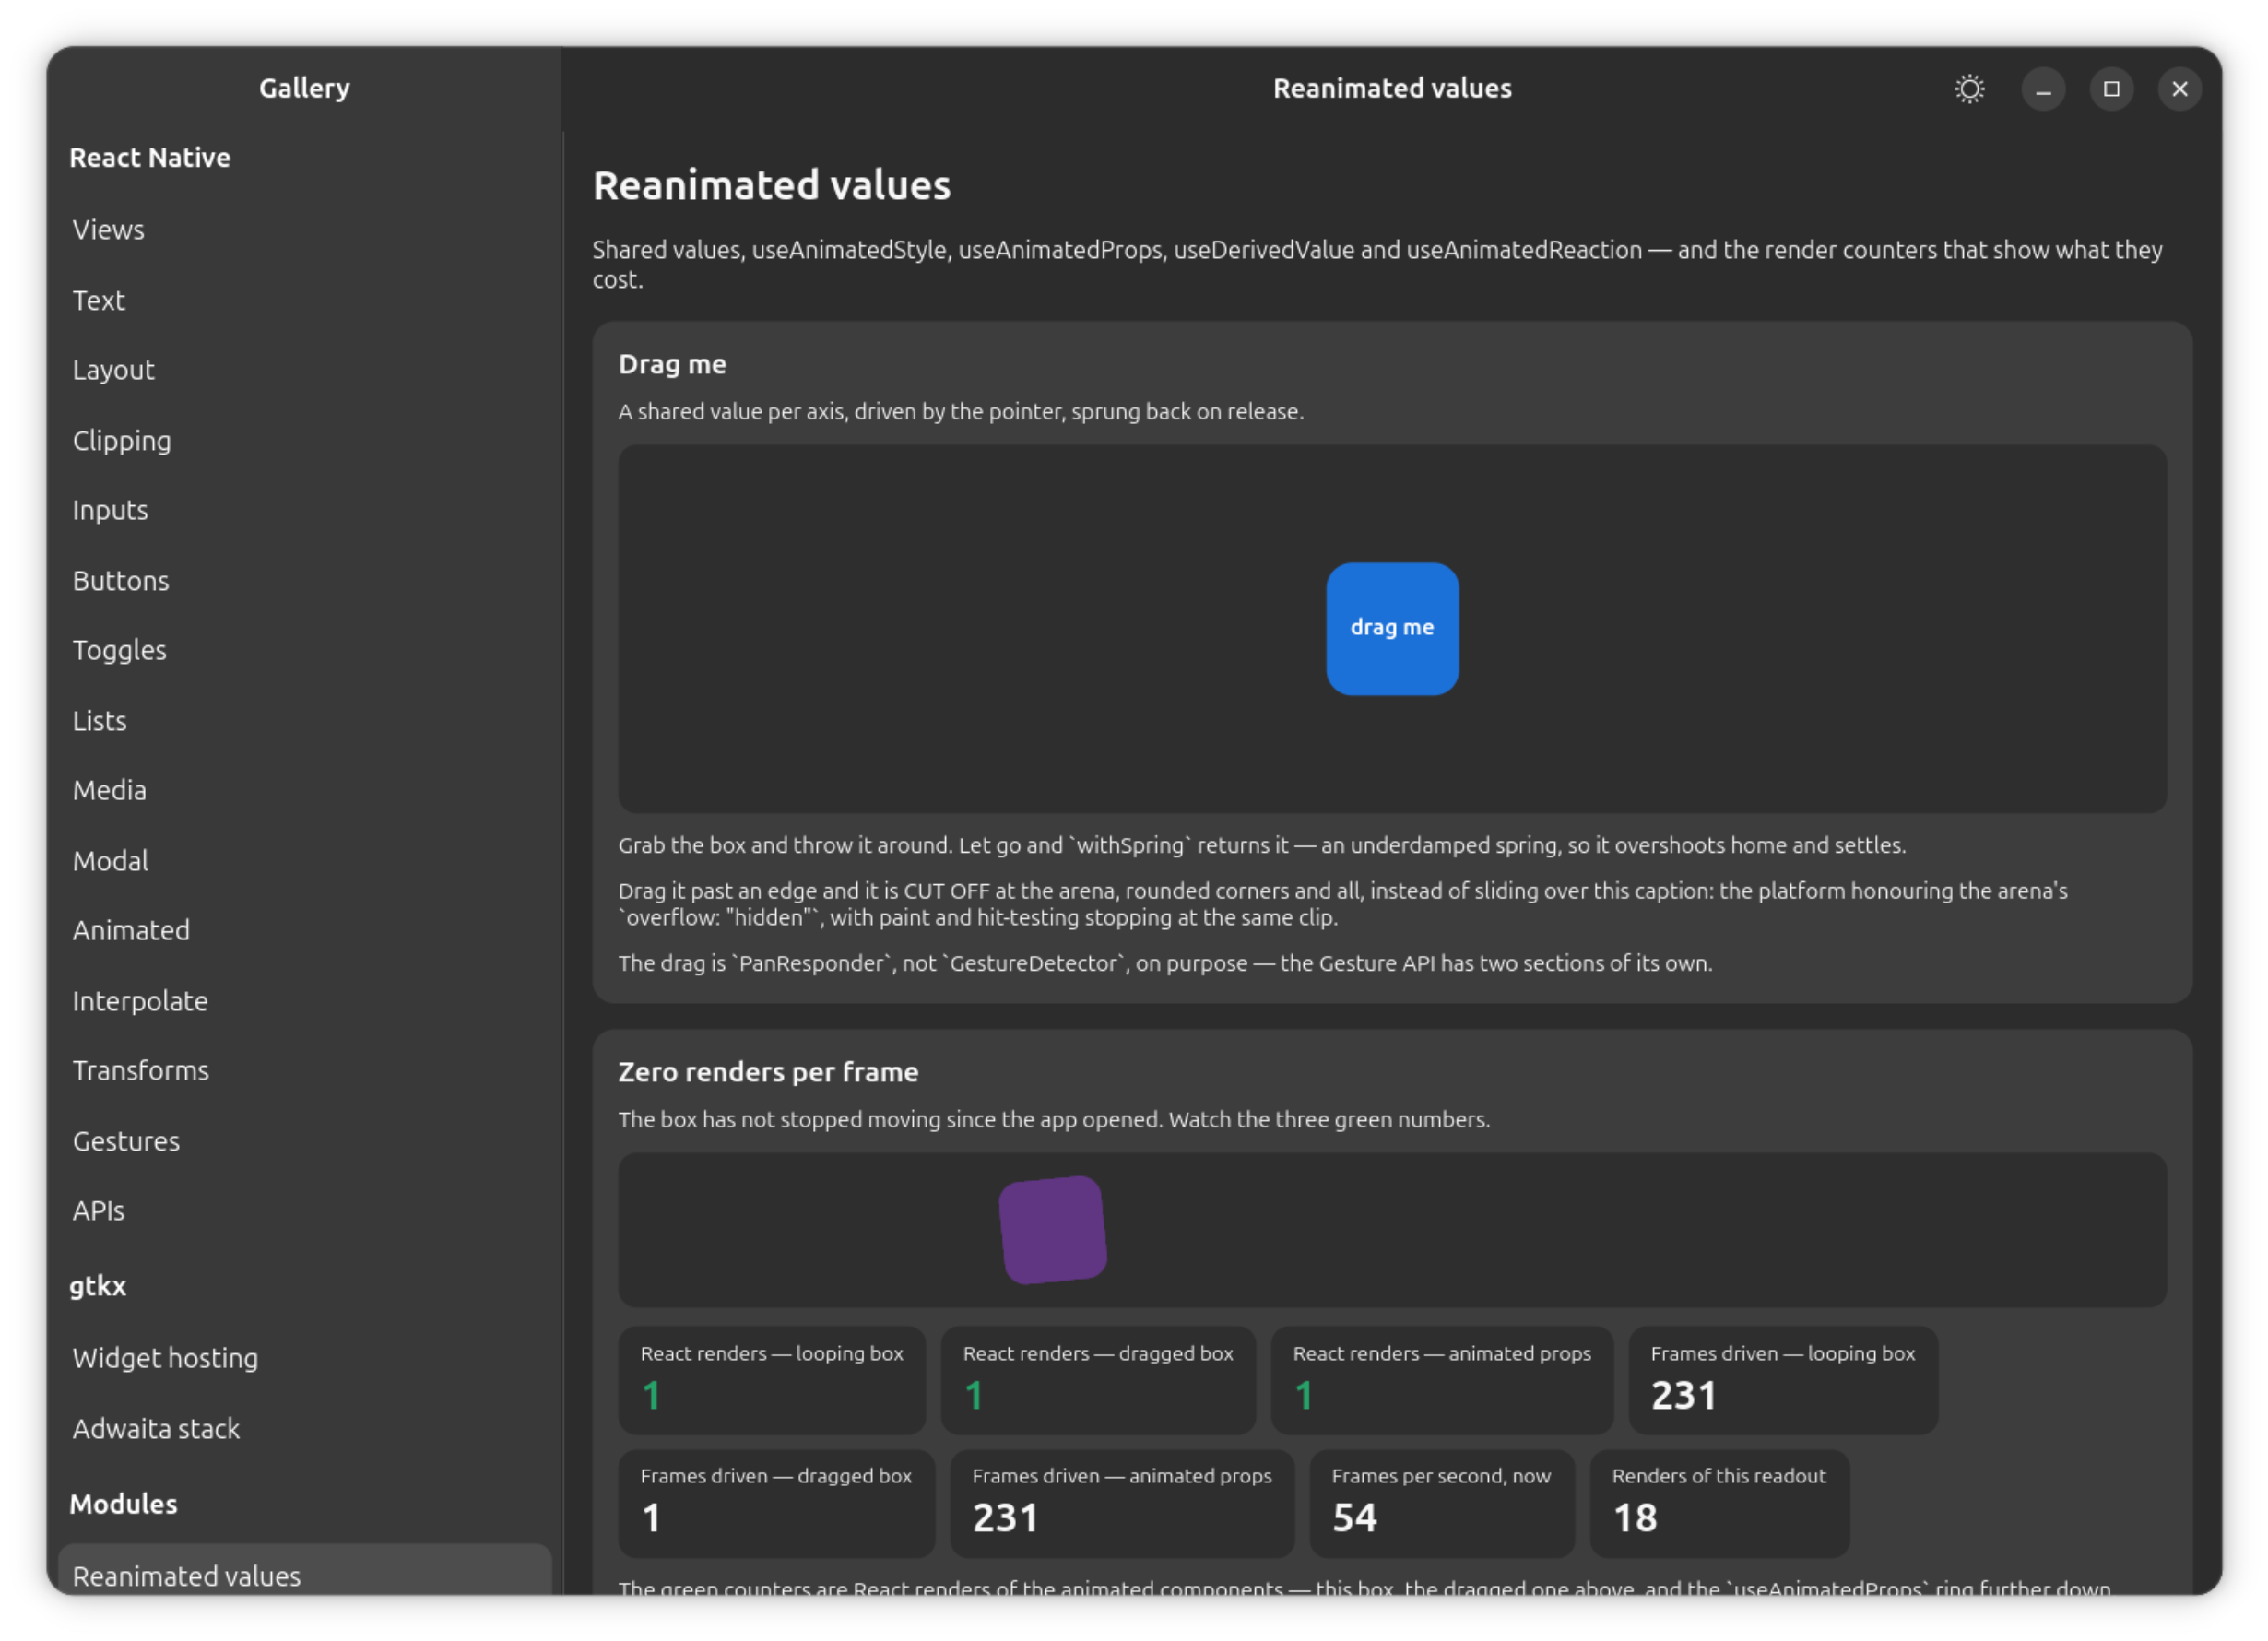The height and width of the screenshot is (1641, 2268).
Task: Click the blue drag me box
Action: click(1392, 628)
